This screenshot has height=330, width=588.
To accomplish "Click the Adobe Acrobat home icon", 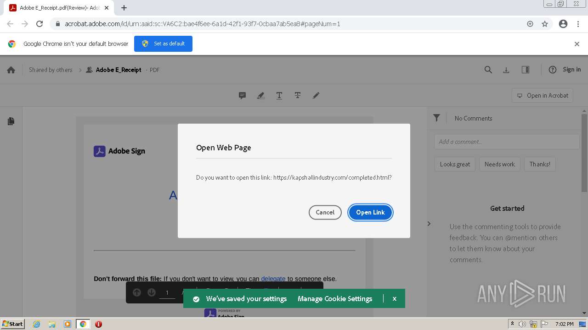I will point(11,70).
